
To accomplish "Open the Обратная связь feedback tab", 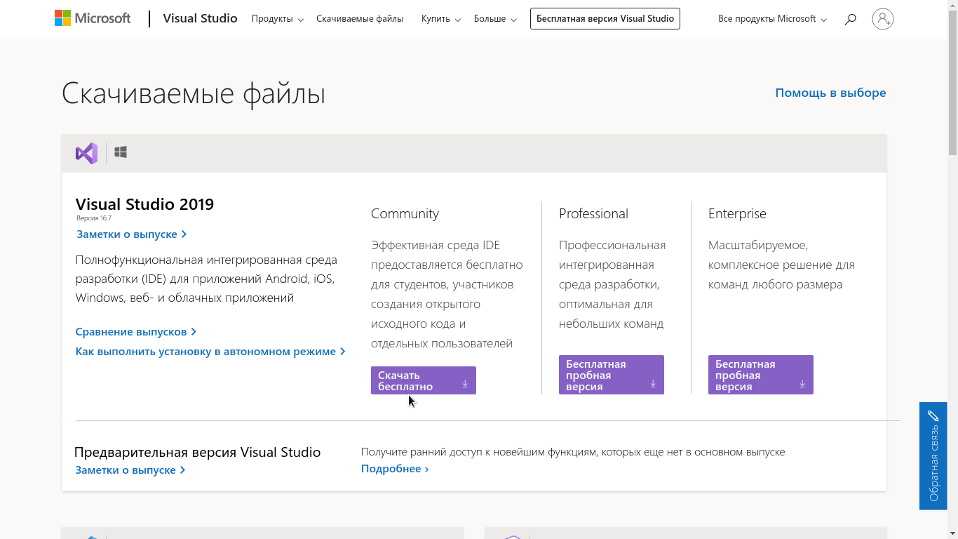I will 933,455.
